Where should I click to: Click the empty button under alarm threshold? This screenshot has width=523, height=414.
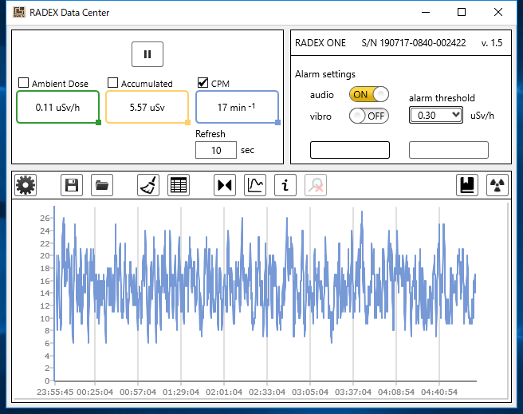pyautogui.click(x=449, y=150)
